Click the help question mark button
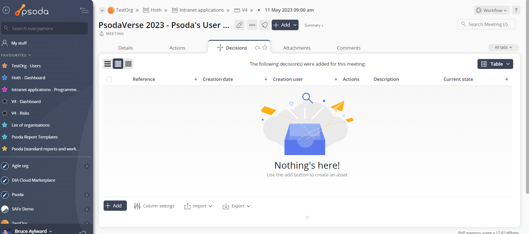This screenshot has height=234, width=529. 516,10
